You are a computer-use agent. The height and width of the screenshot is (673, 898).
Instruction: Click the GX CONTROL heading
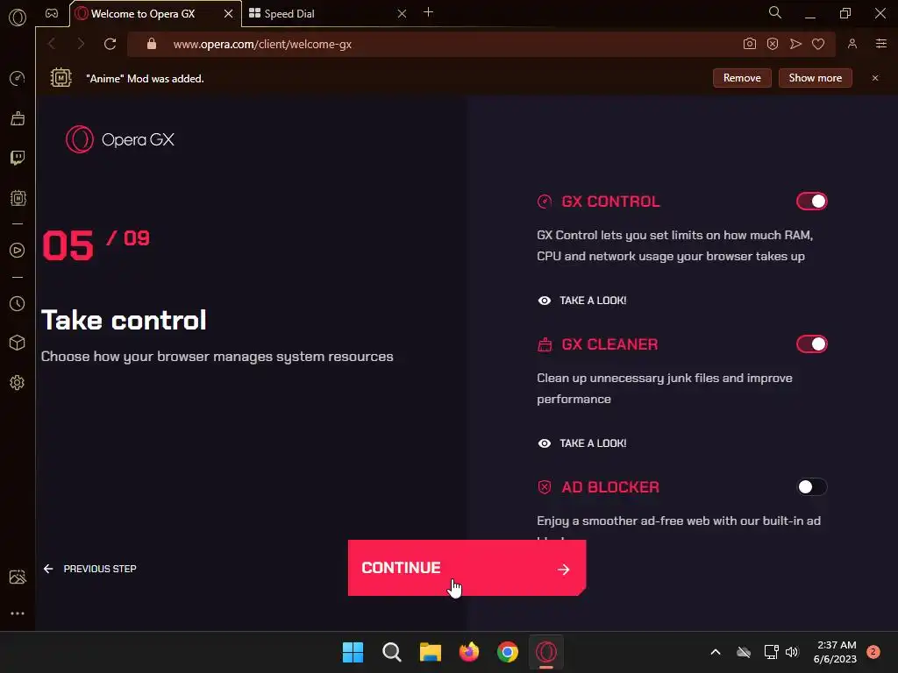(610, 202)
